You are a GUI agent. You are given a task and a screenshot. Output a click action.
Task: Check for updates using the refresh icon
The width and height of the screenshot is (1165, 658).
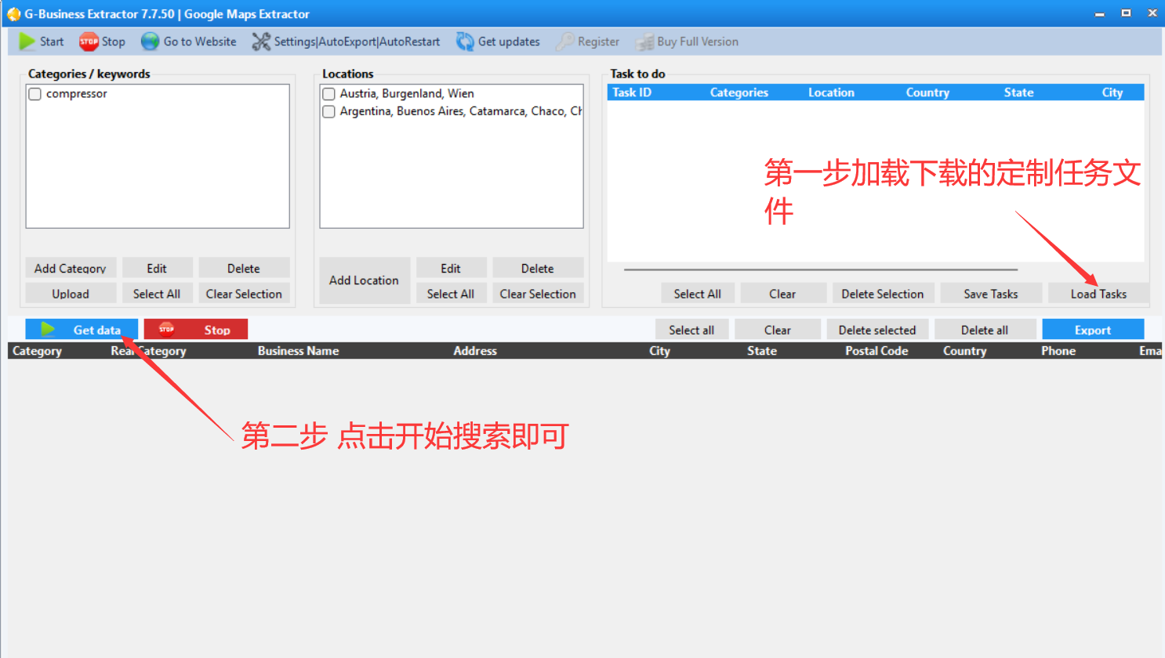(x=466, y=41)
